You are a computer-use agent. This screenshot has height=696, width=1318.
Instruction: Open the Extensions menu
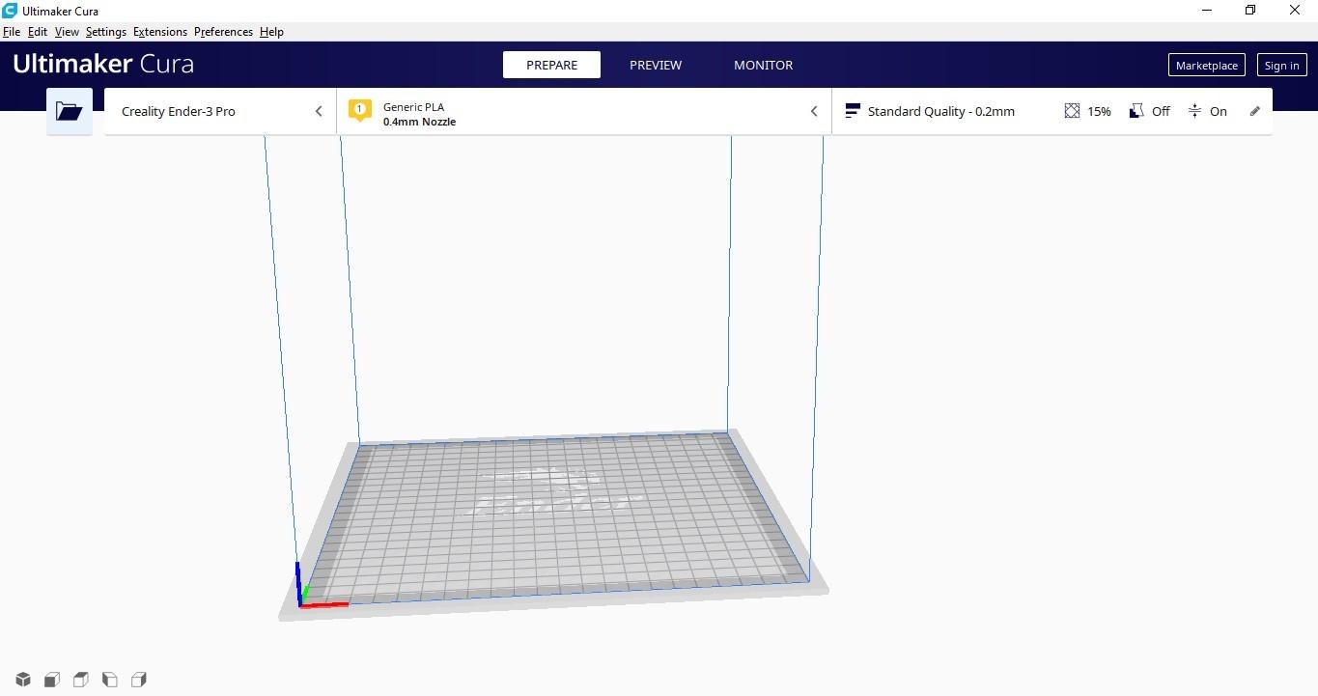pyautogui.click(x=160, y=32)
